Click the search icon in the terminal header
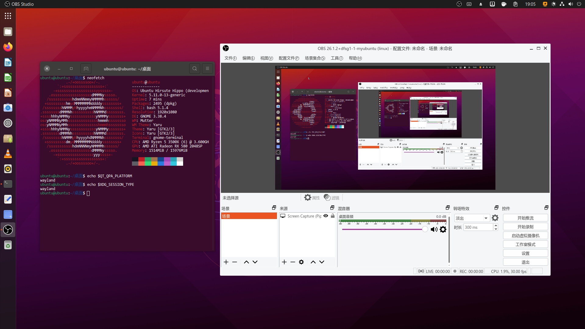The width and height of the screenshot is (585, 329). (195, 69)
